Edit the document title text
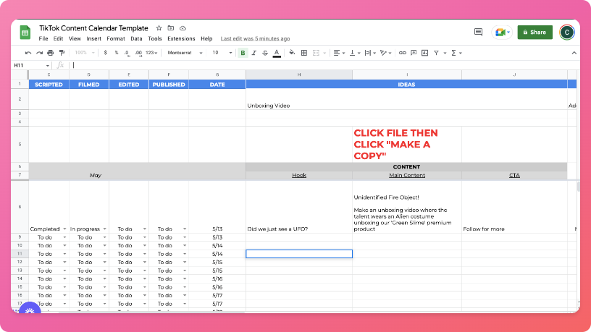591x332 pixels. pyautogui.click(x=93, y=28)
